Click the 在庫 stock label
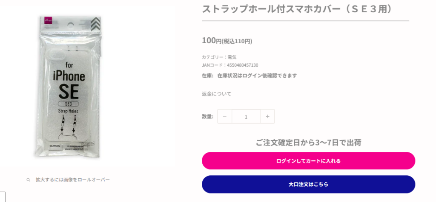This screenshot has width=436, height=202. 207,76
